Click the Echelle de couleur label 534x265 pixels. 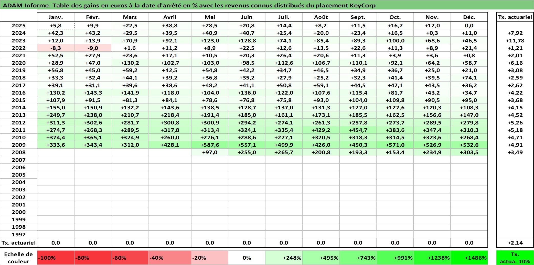[x=18, y=258]
